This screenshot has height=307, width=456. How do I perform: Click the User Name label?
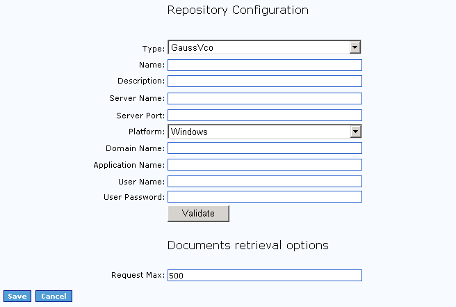click(x=141, y=182)
